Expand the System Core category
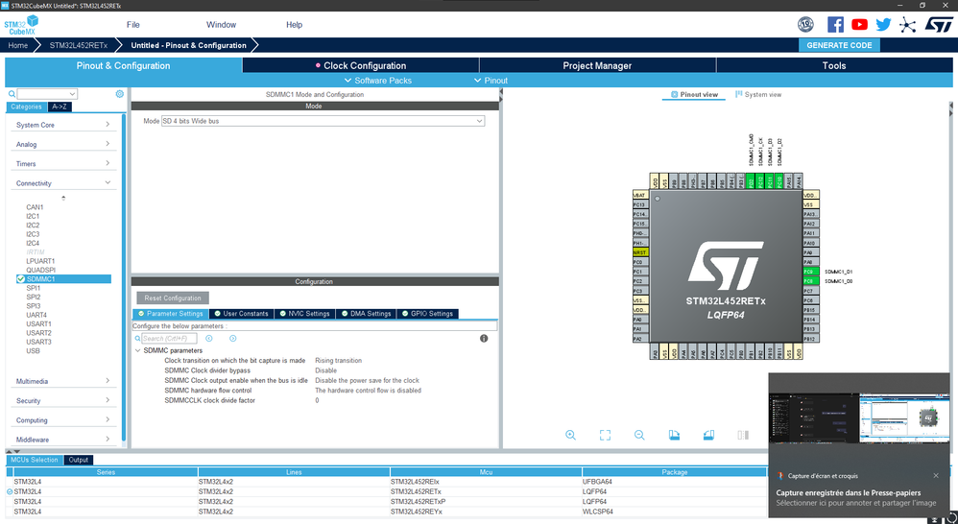The width and height of the screenshot is (958, 524). pos(63,125)
